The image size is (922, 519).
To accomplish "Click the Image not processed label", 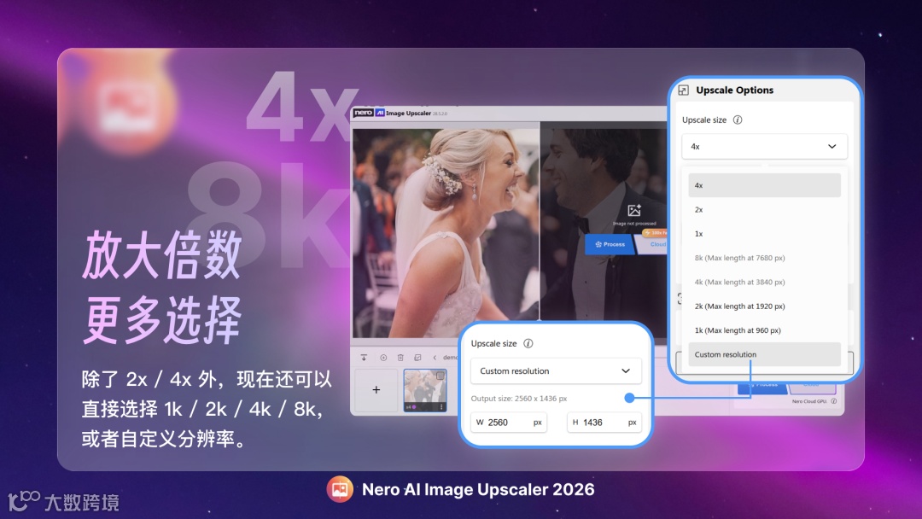I will [x=633, y=224].
